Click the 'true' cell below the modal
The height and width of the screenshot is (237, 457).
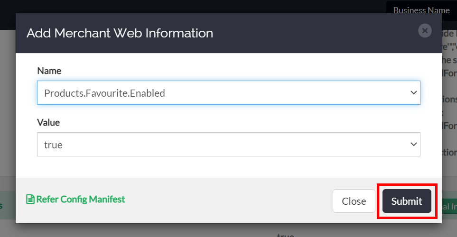pyautogui.click(x=285, y=234)
